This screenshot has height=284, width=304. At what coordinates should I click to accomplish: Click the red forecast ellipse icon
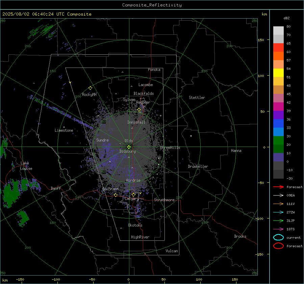point(278,246)
